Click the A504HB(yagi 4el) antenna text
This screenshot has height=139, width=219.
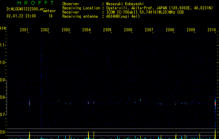(123, 16)
